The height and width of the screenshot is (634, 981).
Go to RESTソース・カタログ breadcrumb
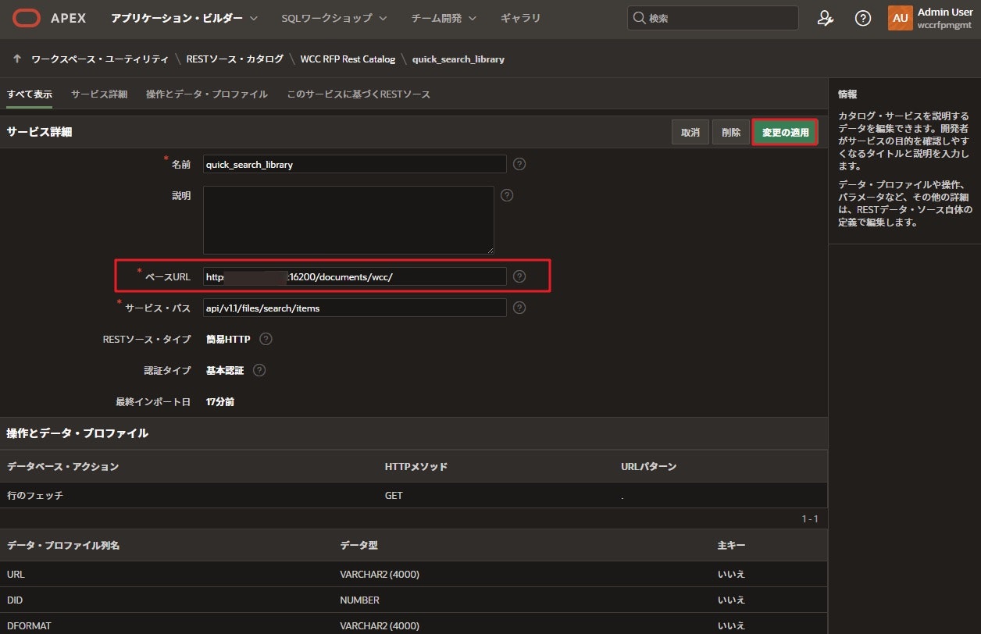click(234, 59)
